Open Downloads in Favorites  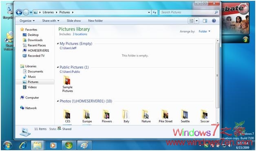pos(33,40)
